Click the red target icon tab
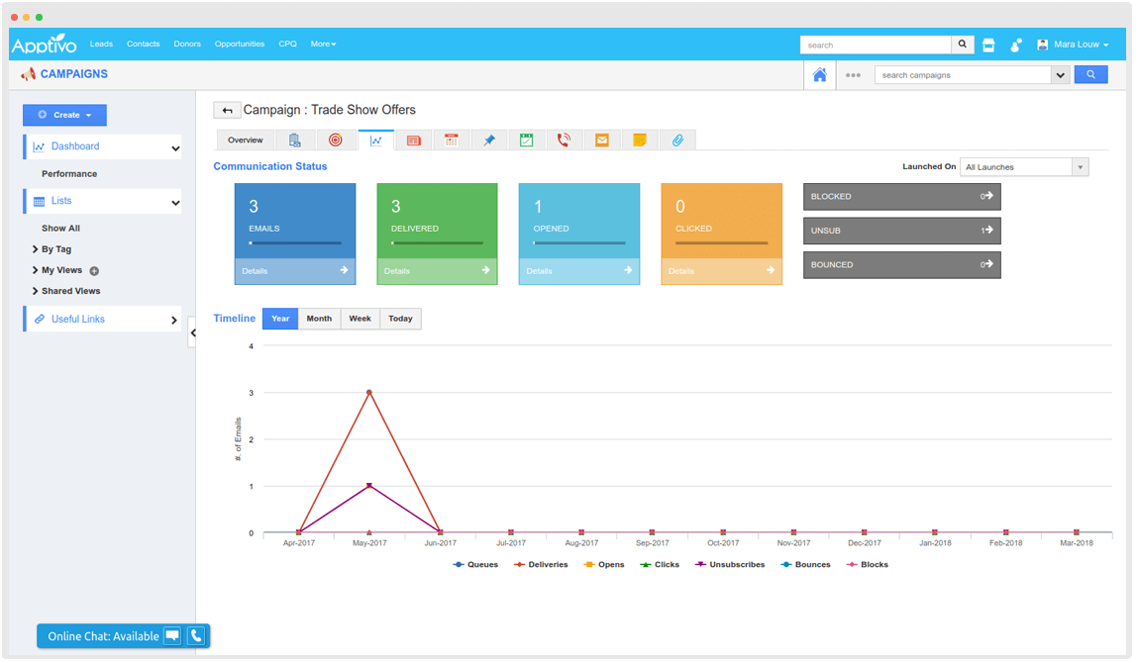The width and height of the screenshot is (1139, 663). (335, 141)
